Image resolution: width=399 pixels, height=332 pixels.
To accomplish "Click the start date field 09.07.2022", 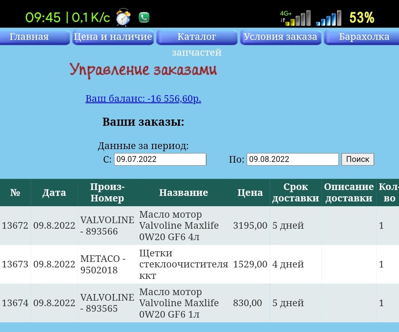I will click(160, 159).
